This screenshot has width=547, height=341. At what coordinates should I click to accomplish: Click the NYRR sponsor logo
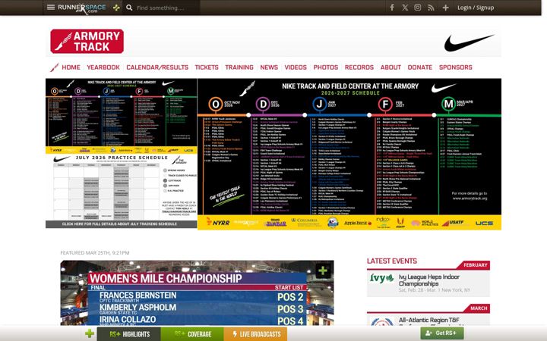[x=218, y=222]
